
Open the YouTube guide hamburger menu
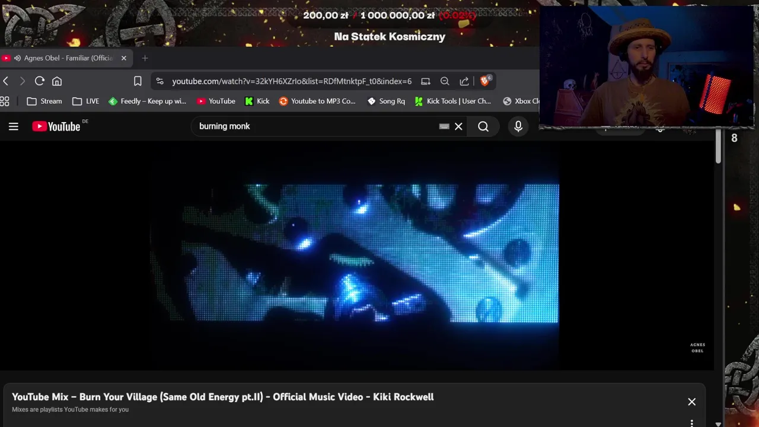click(x=14, y=126)
